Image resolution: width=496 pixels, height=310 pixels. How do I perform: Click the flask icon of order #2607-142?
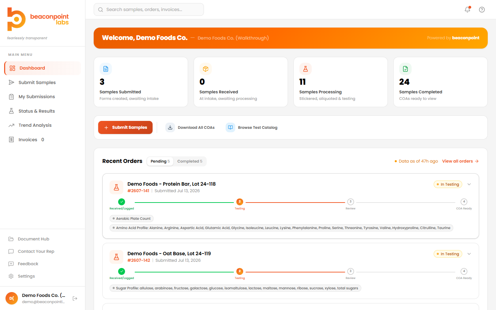[116, 257]
